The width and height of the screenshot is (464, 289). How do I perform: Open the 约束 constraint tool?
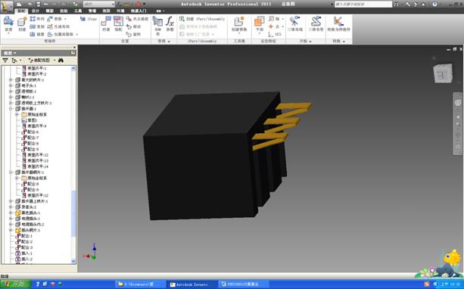(106, 23)
